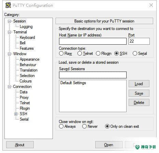Select Proxy under Connection
Image resolution: width=159 pixels, height=153 pixels.
coord(24,97)
